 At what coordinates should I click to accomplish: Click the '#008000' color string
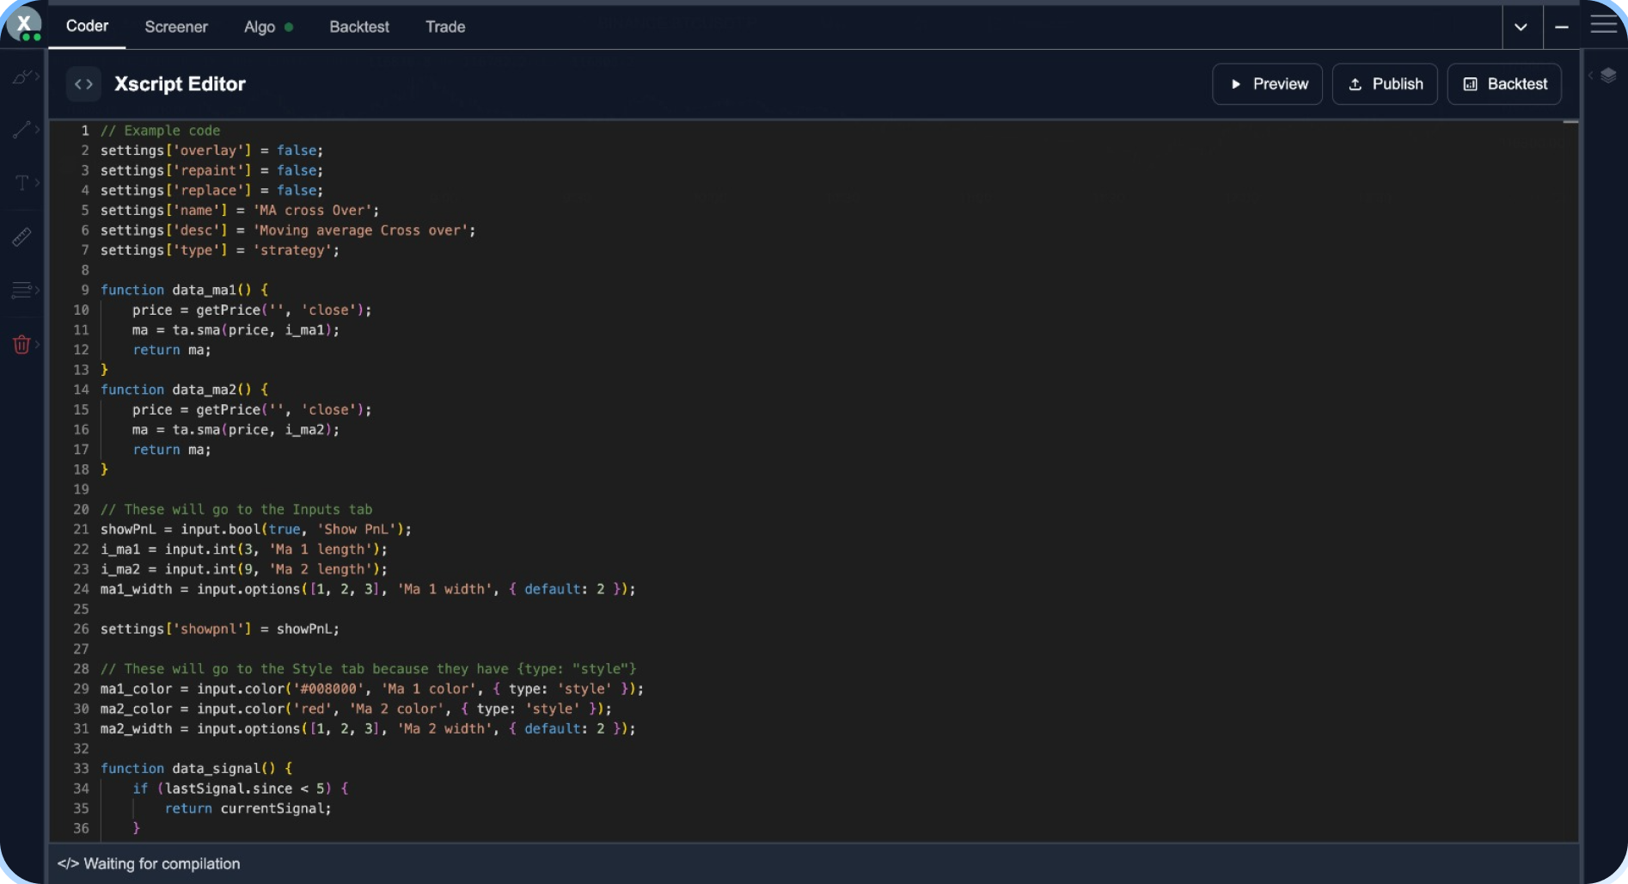[x=328, y=689]
